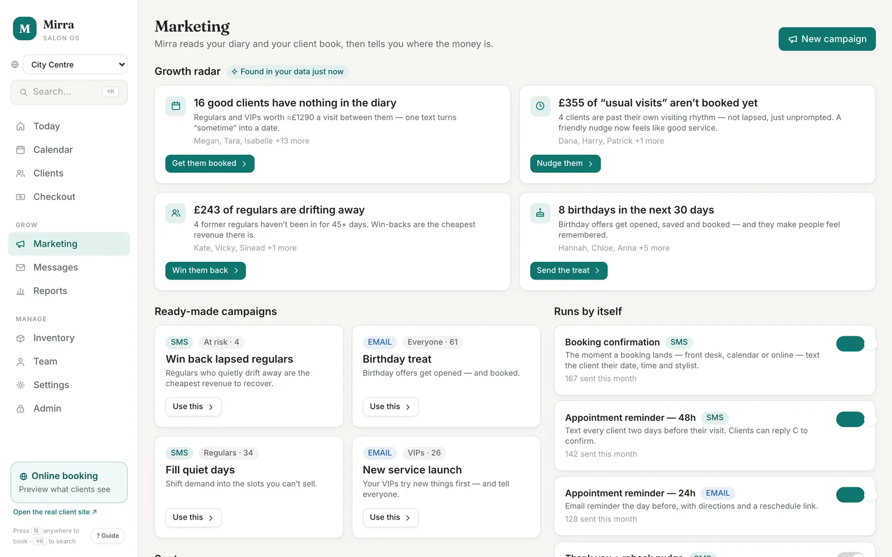Image resolution: width=892 pixels, height=557 pixels.
Task: Select Marketing in the sidebar
Action: pyautogui.click(x=69, y=244)
